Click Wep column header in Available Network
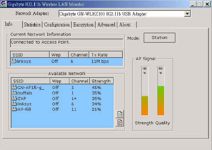 tap(60, 81)
